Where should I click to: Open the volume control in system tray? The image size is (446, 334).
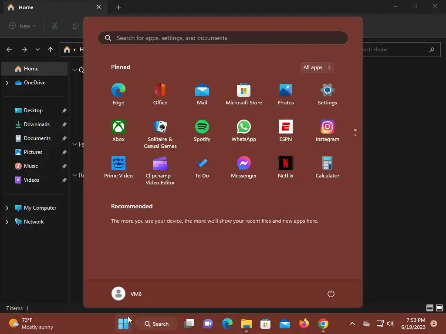(390, 324)
